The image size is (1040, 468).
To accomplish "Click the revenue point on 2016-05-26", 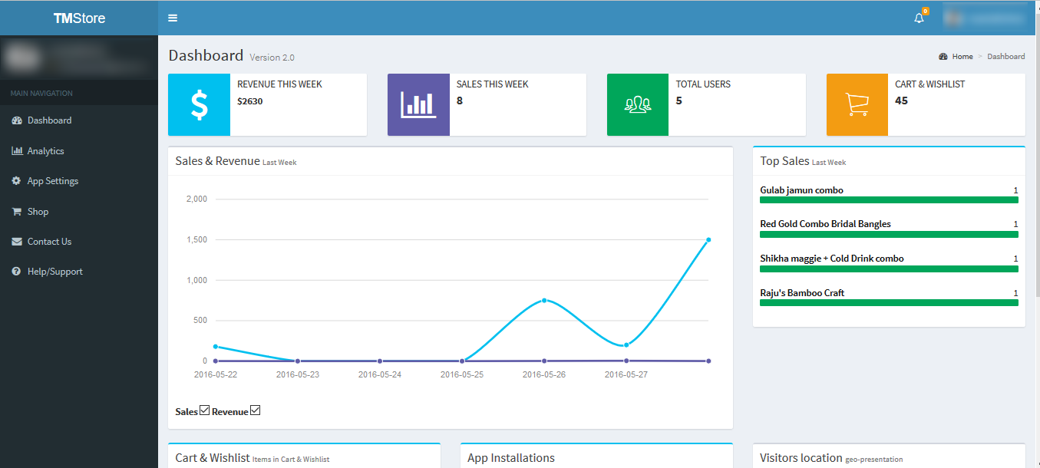I will pyautogui.click(x=544, y=300).
